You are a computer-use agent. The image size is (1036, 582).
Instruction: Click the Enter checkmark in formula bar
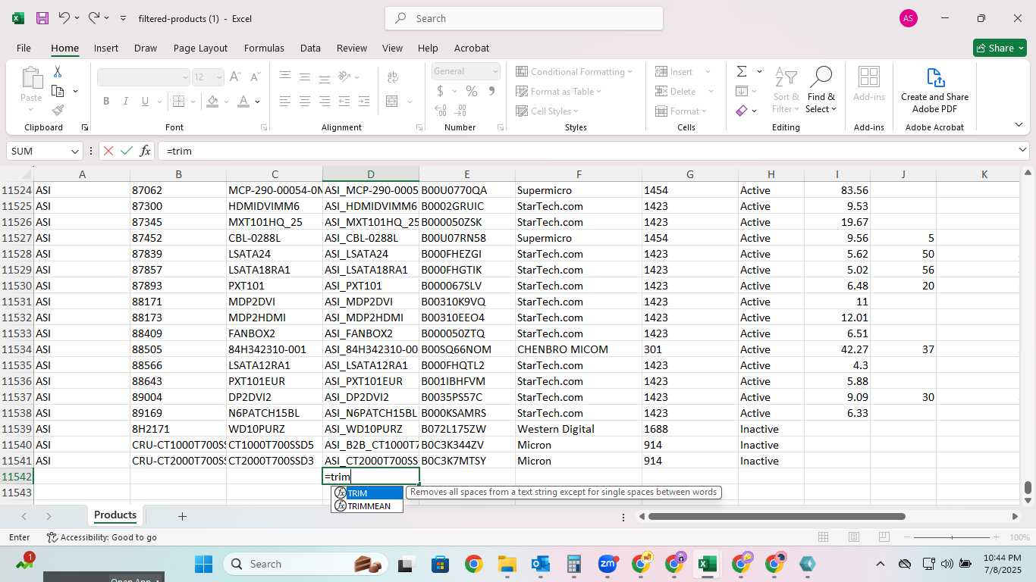click(127, 151)
